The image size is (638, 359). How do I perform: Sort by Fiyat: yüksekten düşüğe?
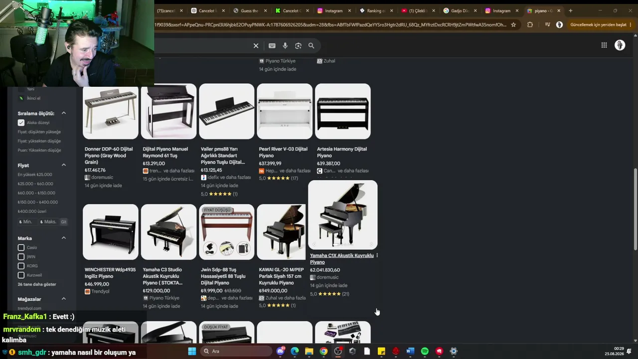click(x=39, y=141)
